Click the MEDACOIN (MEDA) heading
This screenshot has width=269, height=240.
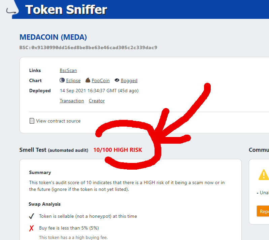tap(53, 37)
